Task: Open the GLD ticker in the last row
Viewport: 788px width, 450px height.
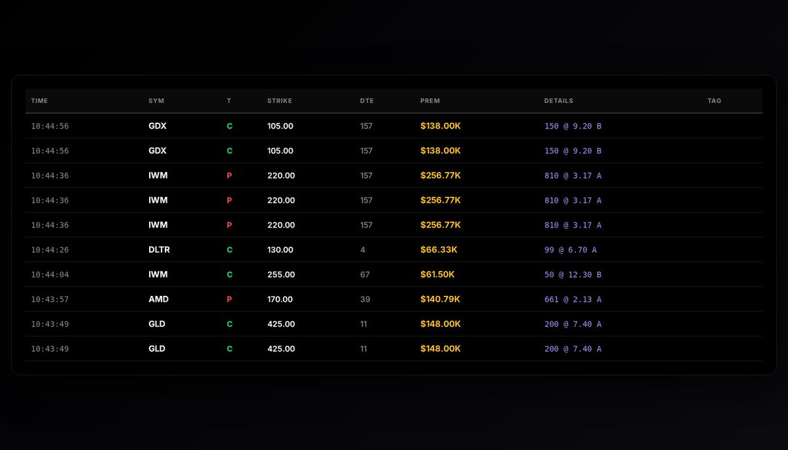Action: pos(156,348)
